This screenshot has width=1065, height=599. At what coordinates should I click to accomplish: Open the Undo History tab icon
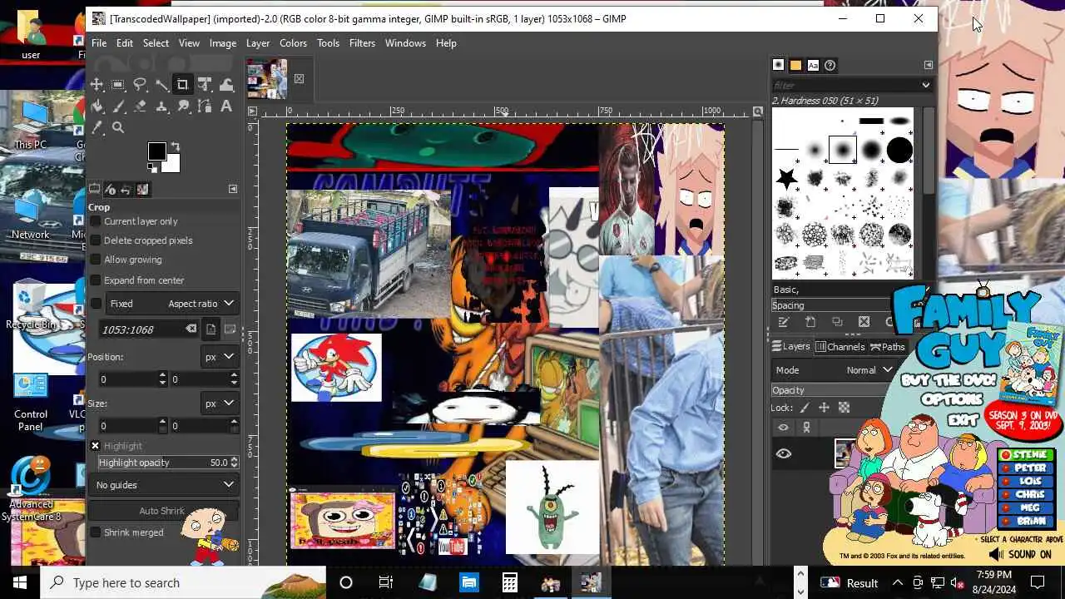point(126,190)
